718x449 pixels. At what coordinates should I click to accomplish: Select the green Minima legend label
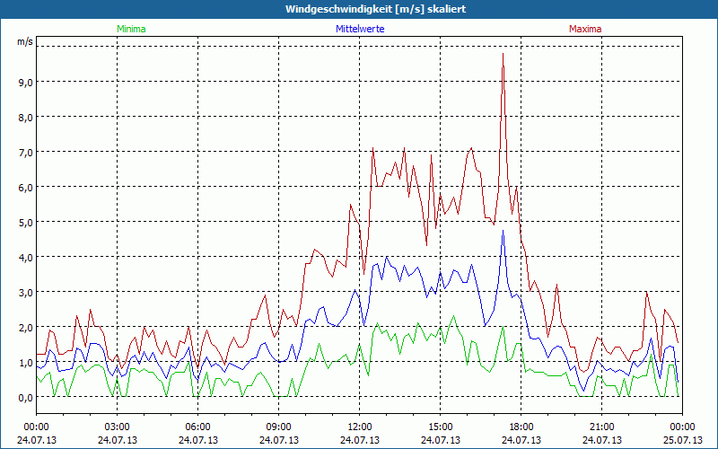(131, 29)
